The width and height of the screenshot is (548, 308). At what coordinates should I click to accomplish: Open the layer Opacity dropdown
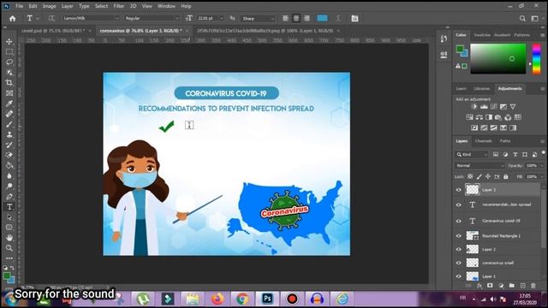(x=542, y=165)
